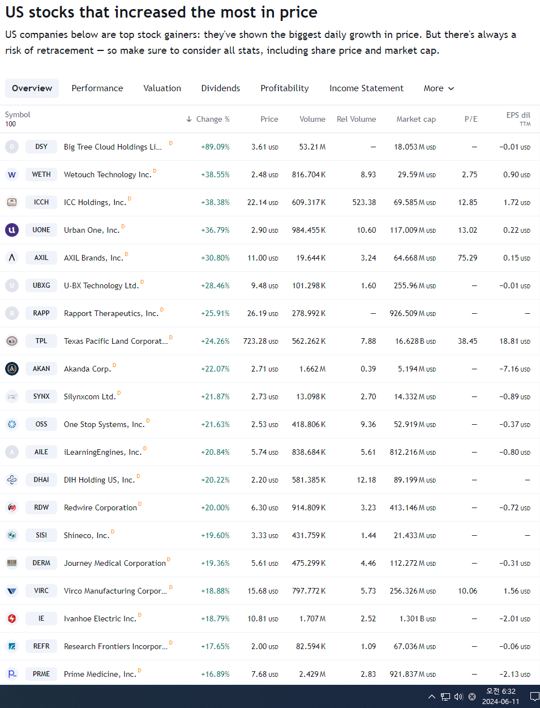Sort by the P/E column header
The image size is (540, 708).
coord(471,119)
